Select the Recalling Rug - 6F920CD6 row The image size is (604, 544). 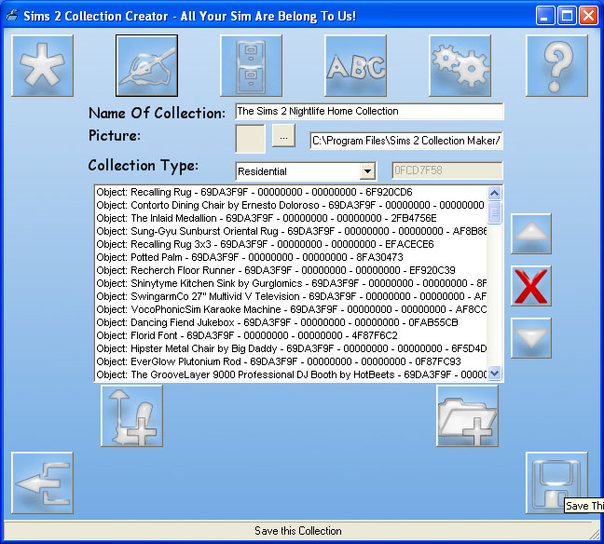291,192
